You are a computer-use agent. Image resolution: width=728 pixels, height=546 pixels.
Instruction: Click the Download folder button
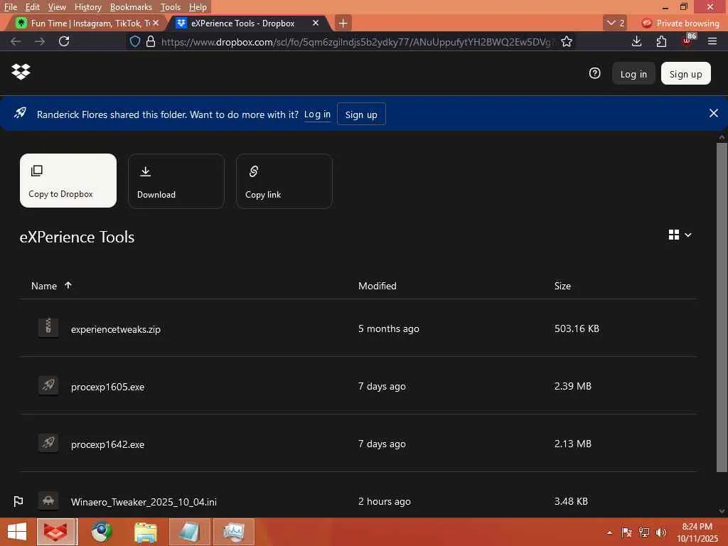coord(176,181)
